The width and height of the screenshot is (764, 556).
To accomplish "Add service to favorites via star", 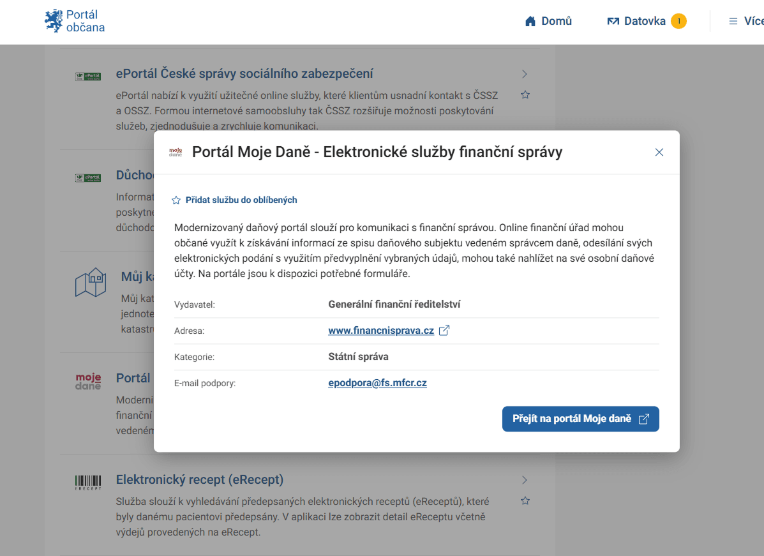I will (176, 200).
